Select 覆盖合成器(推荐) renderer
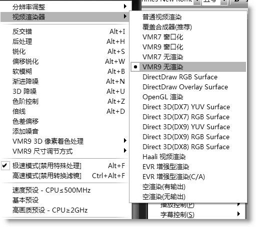 tap(188, 27)
